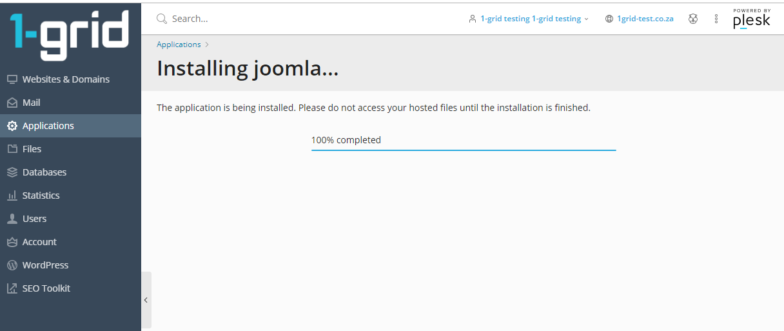Open the 1grid-test.co.za domain link

(x=645, y=19)
